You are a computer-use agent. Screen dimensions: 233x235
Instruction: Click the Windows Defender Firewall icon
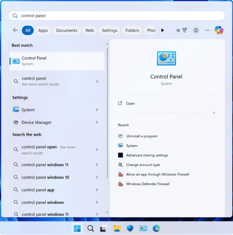pyautogui.click(x=120, y=184)
